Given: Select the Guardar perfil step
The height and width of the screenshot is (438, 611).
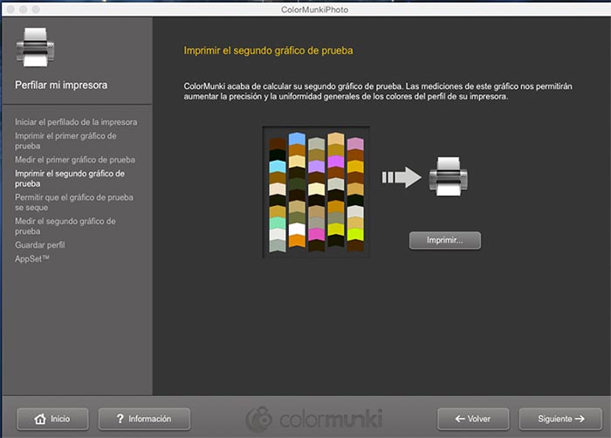Looking at the screenshot, I should point(40,245).
